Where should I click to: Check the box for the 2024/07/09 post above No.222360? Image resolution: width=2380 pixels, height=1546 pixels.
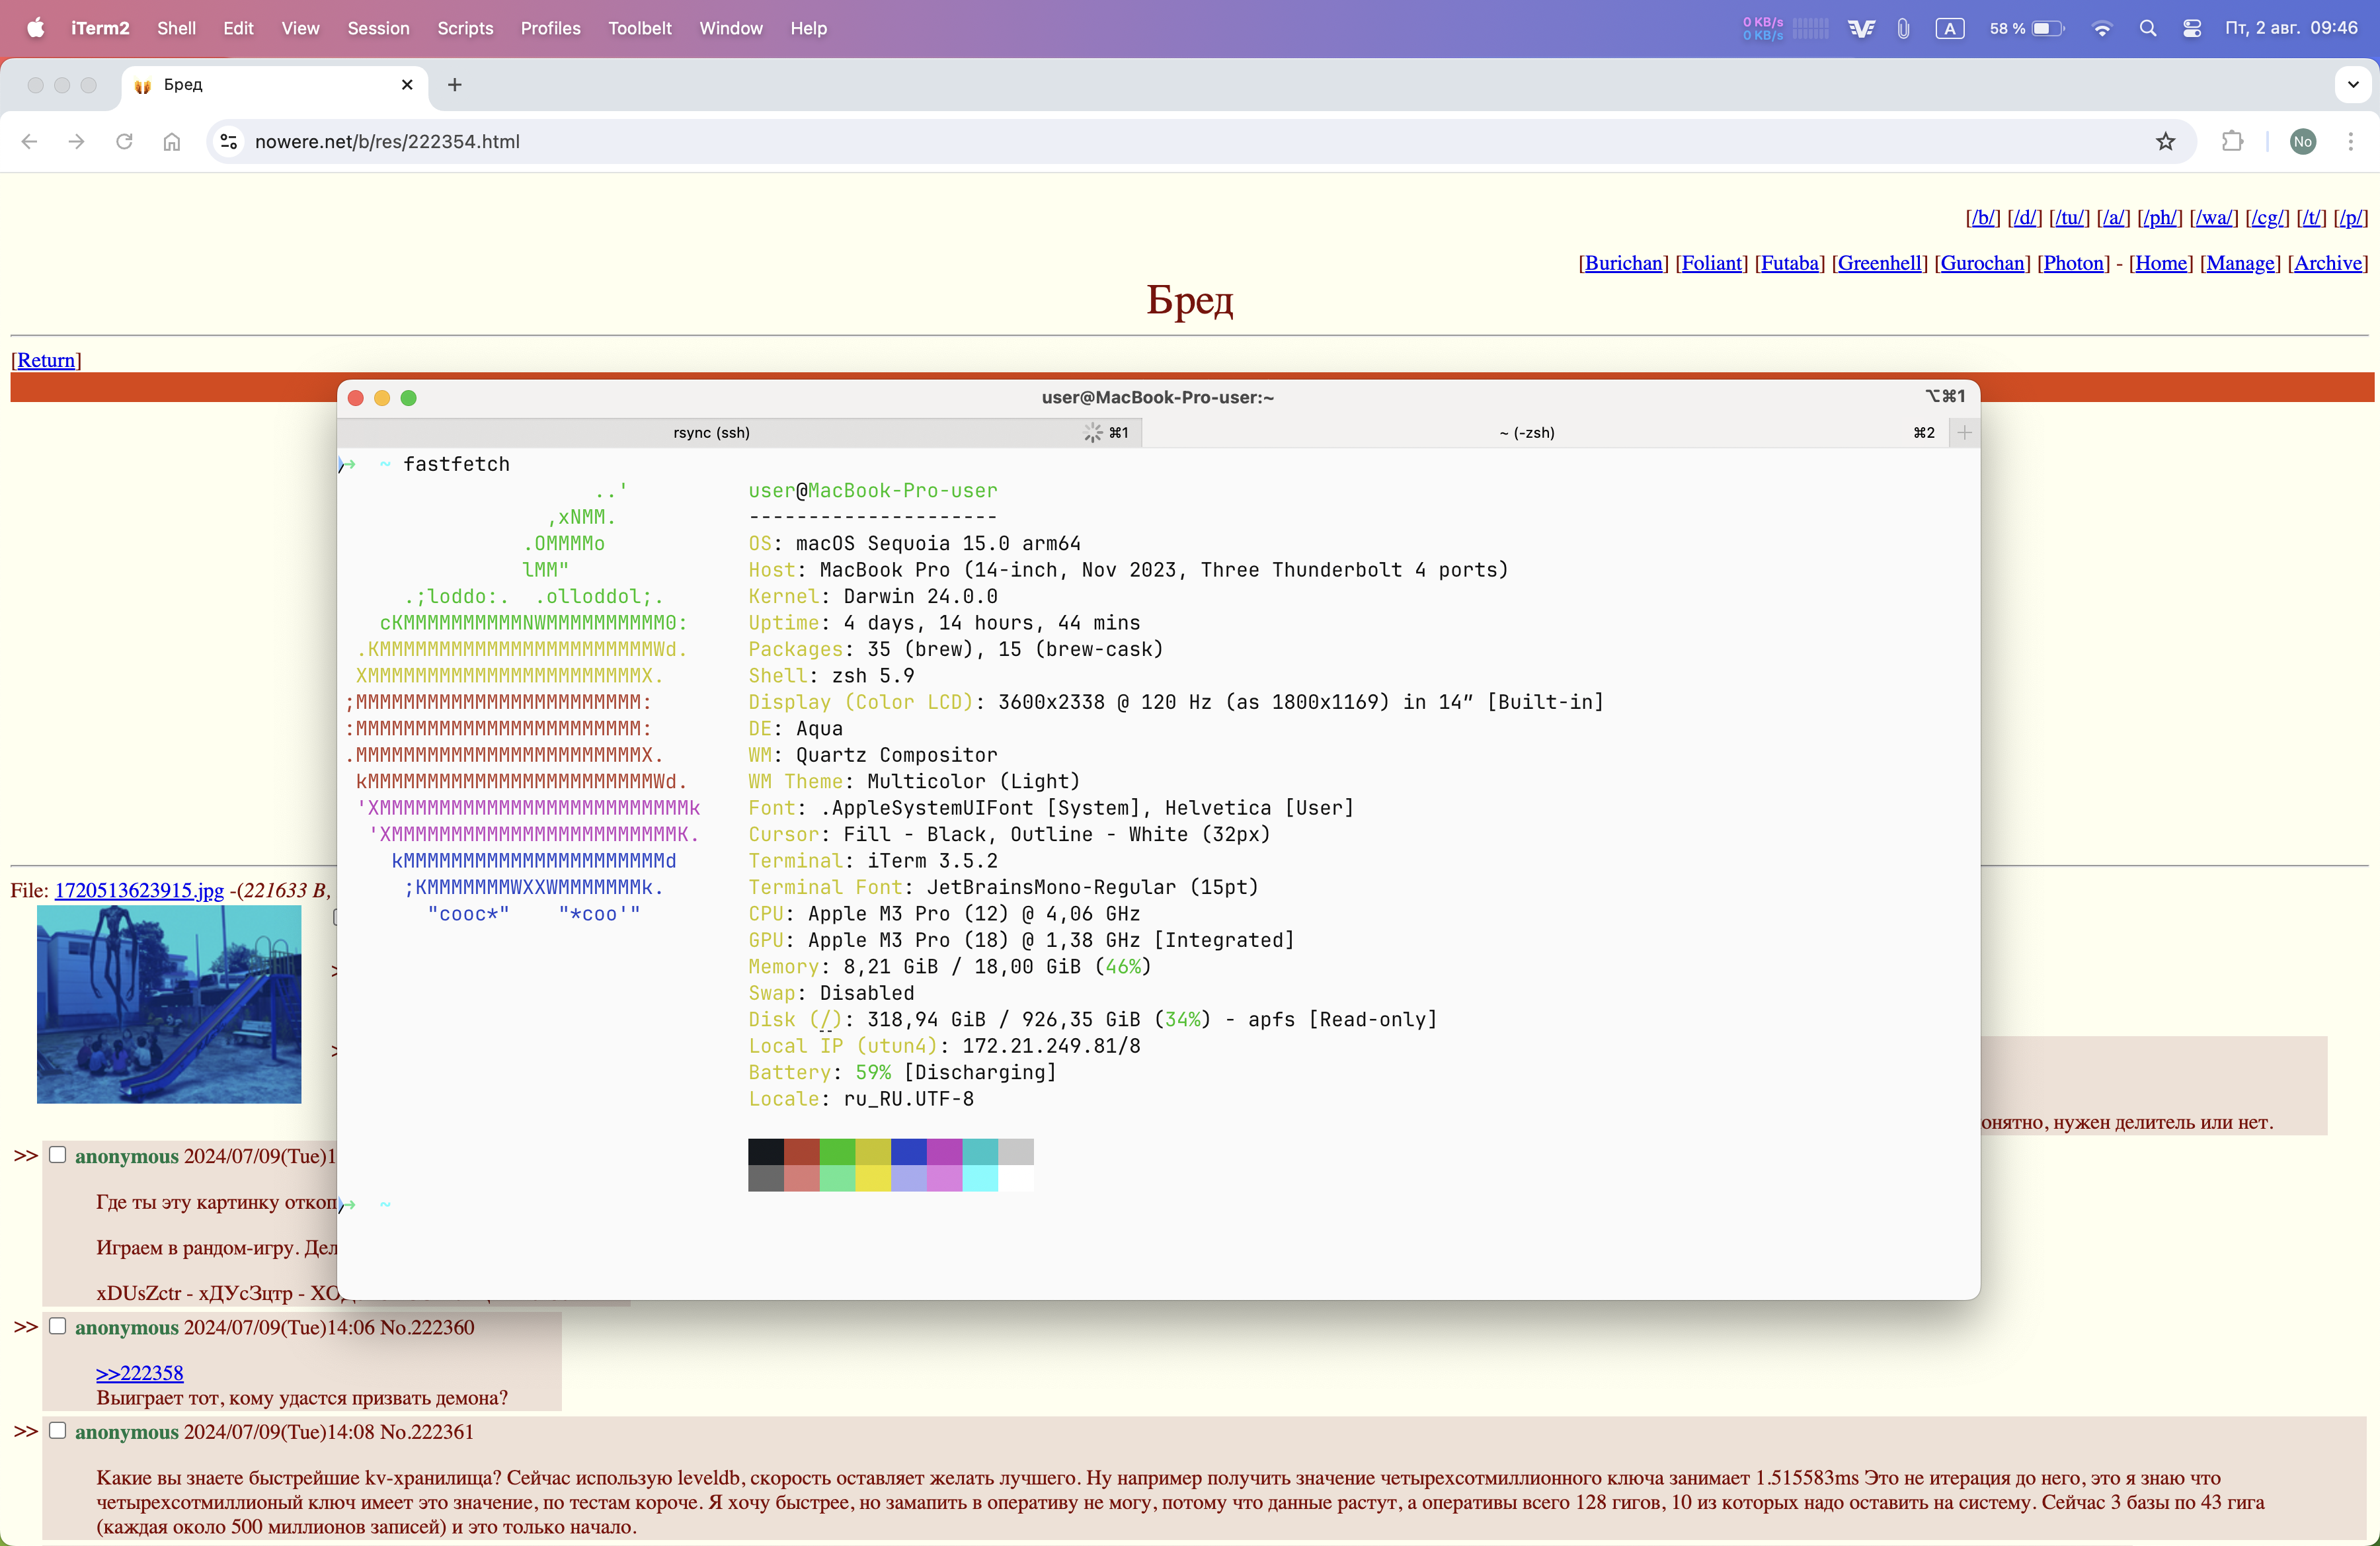(58, 1155)
